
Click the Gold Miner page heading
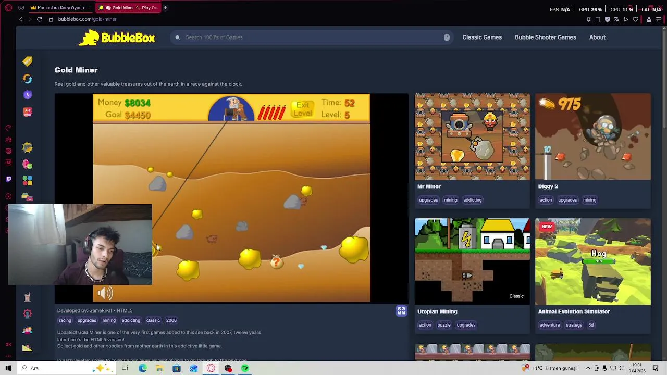tap(76, 70)
